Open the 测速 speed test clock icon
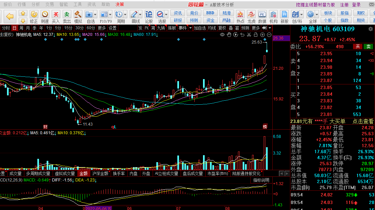Screen dimensions: 375x210 (x=45, y=17)
